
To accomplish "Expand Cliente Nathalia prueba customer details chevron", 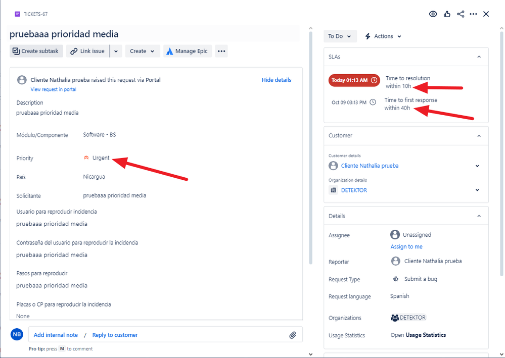I will click(x=477, y=166).
